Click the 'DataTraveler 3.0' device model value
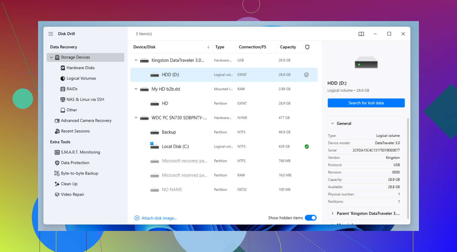 click(x=387, y=143)
